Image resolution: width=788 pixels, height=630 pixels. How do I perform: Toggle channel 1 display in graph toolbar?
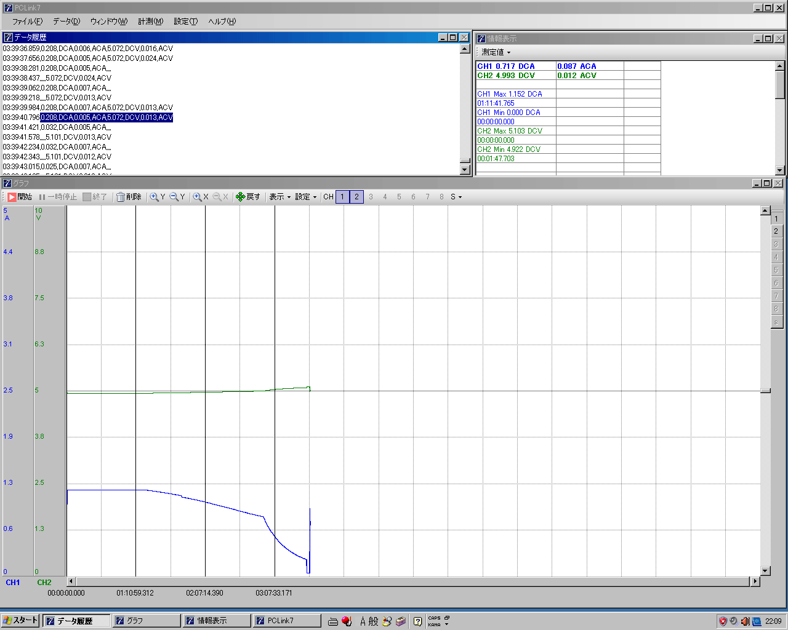342,197
